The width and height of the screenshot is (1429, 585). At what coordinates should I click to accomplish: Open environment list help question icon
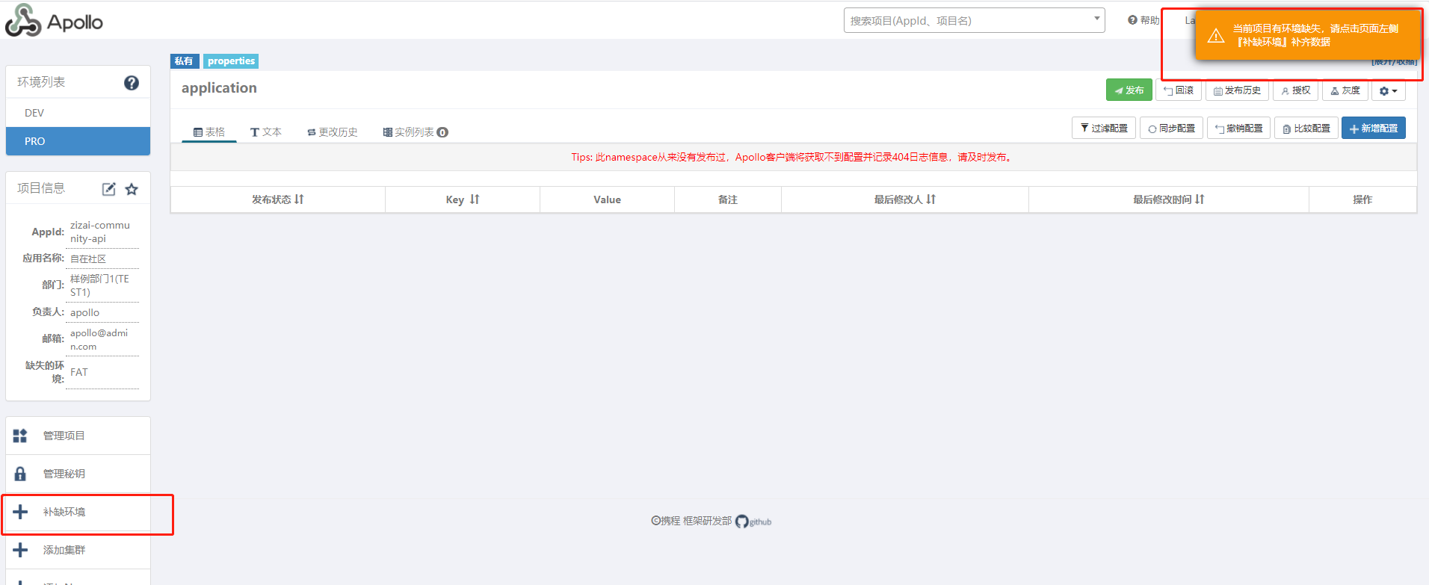[x=132, y=83]
